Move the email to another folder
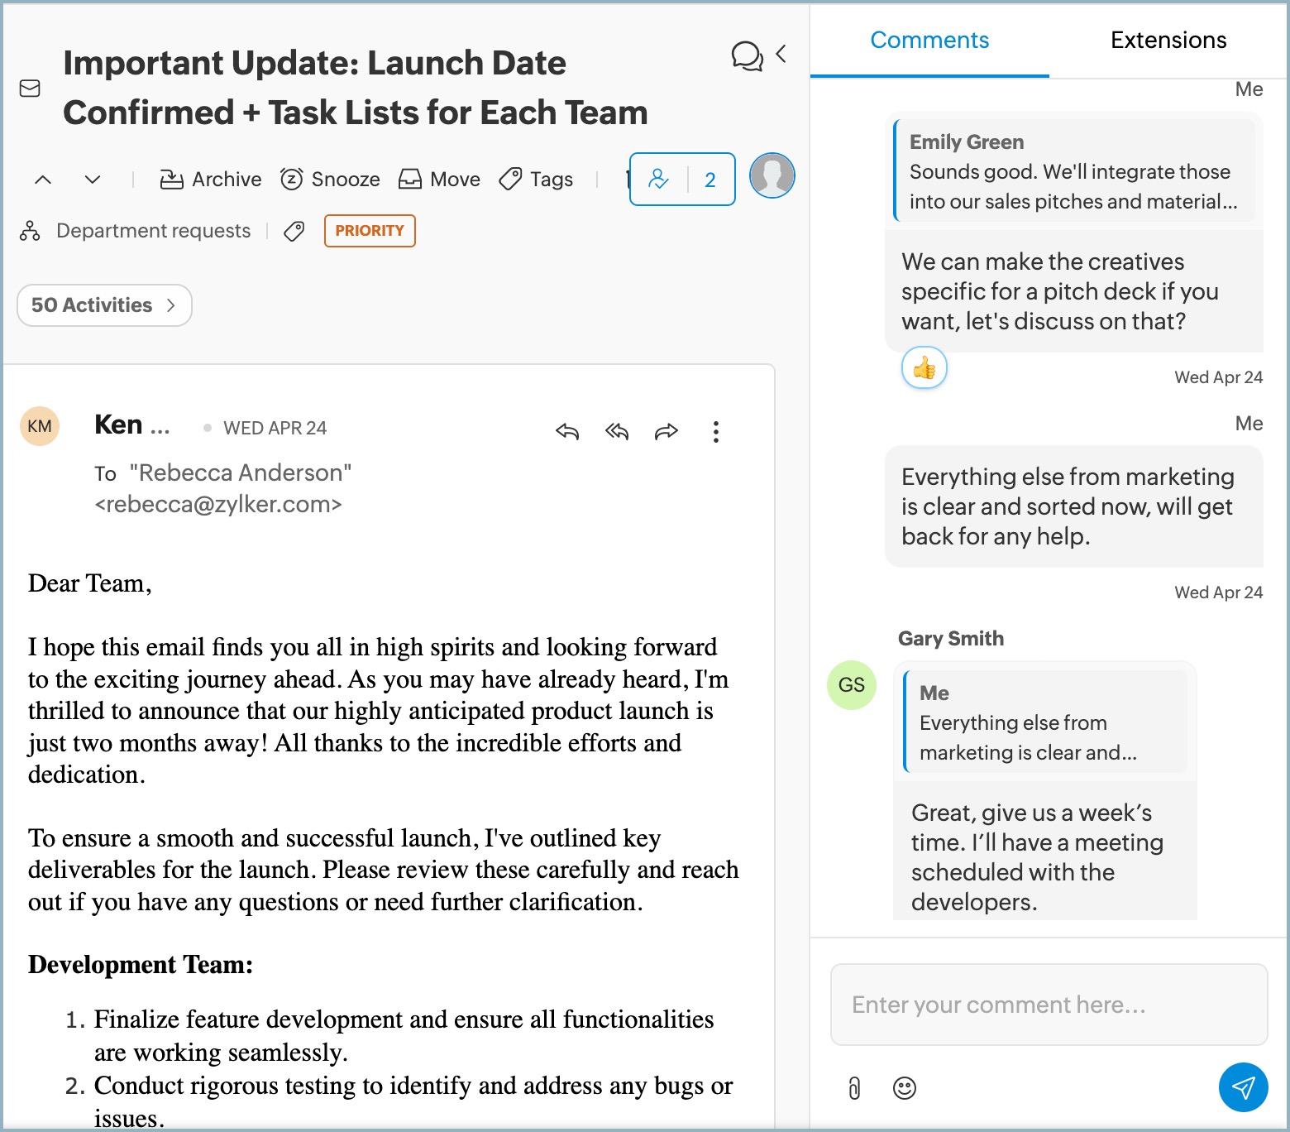 [438, 179]
